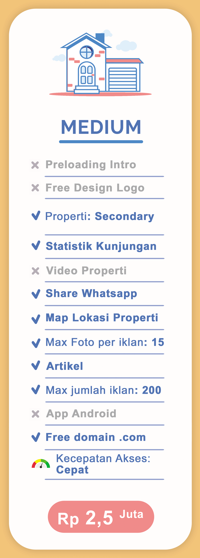Click the checkmark next to Share Whatsapp
The width and height of the screenshot is (200, 558).
(x=36, y=294)
